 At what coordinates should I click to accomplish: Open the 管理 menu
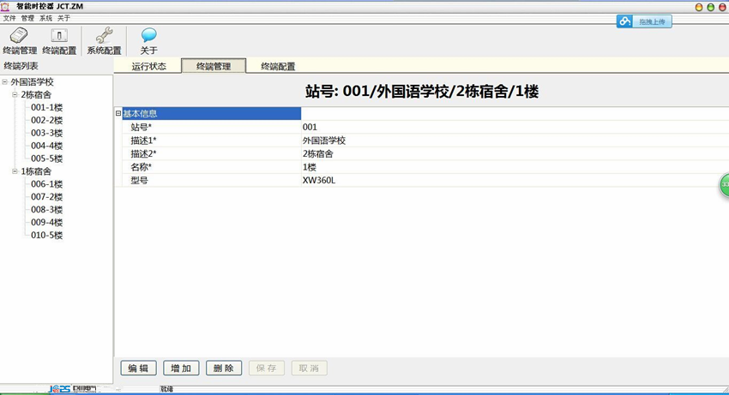pyautogui.click(x=27, y=18)
